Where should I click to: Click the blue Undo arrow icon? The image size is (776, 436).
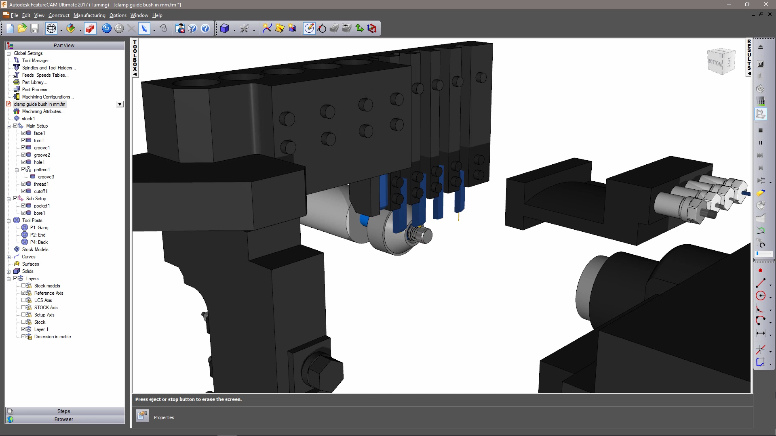click(x=106, y=28)
